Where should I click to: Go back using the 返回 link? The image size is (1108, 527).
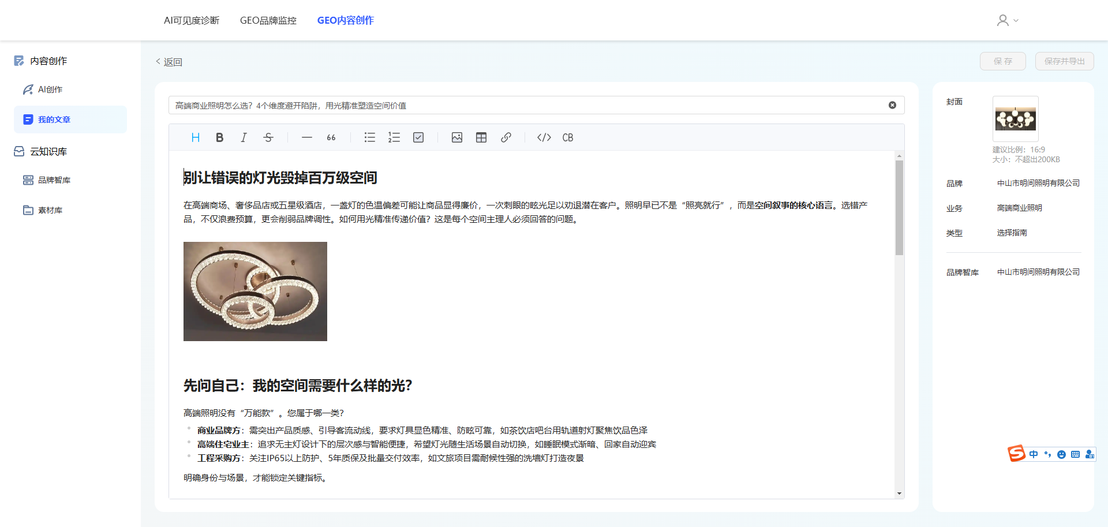(x=169, y=62)
